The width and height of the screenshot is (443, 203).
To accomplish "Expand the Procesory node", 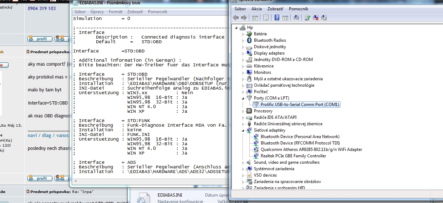I will [243, 111].
